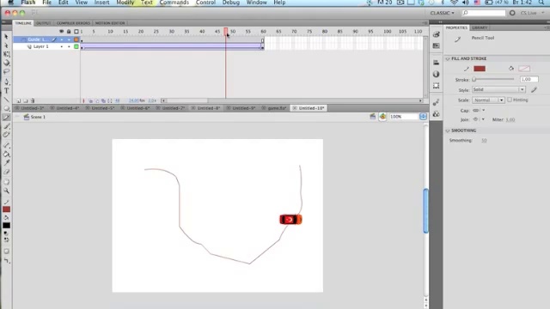
Task: Open the CLASSIC workspace dropdown
Action: [442, 13]
